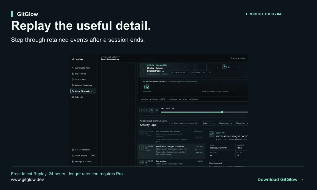
Task: Open Indie Log in the sidebar
Action: point(83,97)
